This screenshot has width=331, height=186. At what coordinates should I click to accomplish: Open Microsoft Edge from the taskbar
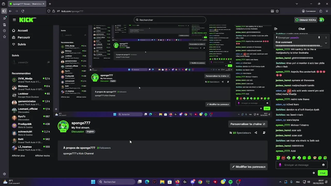pyautogui.click(x=147, y=182)
